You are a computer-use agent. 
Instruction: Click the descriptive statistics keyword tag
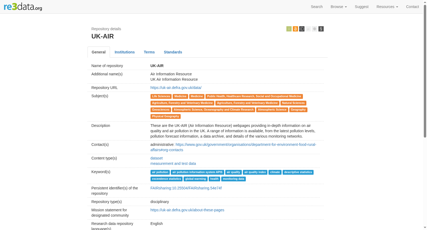point(298,172)
